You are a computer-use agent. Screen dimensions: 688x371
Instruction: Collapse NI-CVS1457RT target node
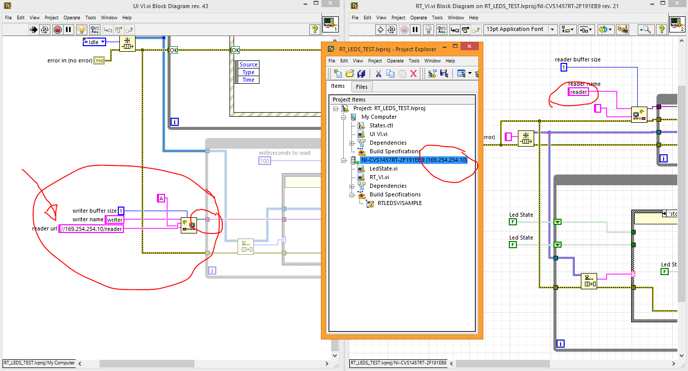[x=344, y=160]
